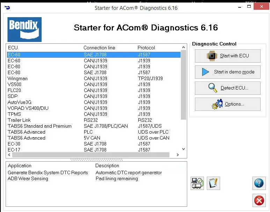Click the Connection line column header
The width and height of the screenshot is (270, 212).
click(x=99, y=48)
